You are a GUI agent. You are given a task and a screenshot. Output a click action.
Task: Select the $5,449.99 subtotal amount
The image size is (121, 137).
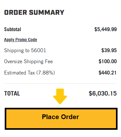(106, 29)
